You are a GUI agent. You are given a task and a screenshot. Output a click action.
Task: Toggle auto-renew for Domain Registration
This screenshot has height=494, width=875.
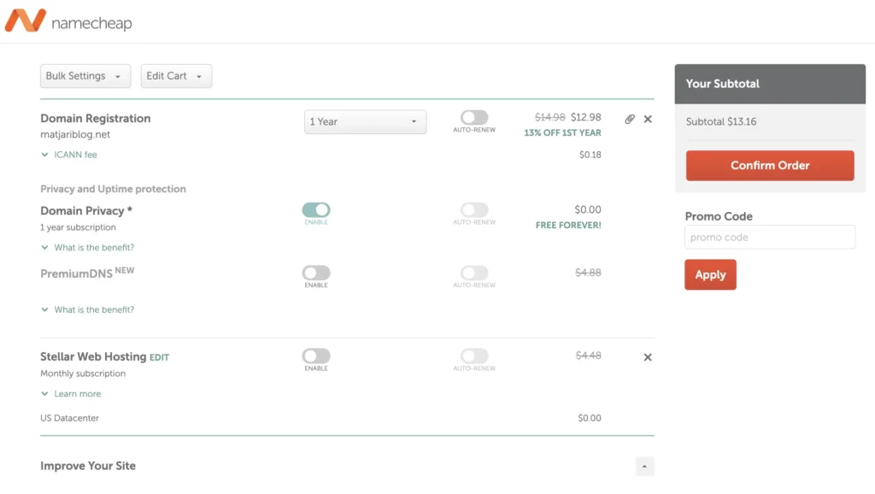click(x=474, y=117)
